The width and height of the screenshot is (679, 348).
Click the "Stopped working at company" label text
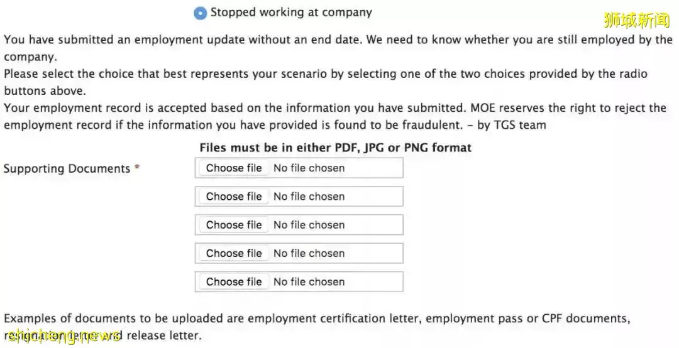pyautogui.click(x=291, y=13)
